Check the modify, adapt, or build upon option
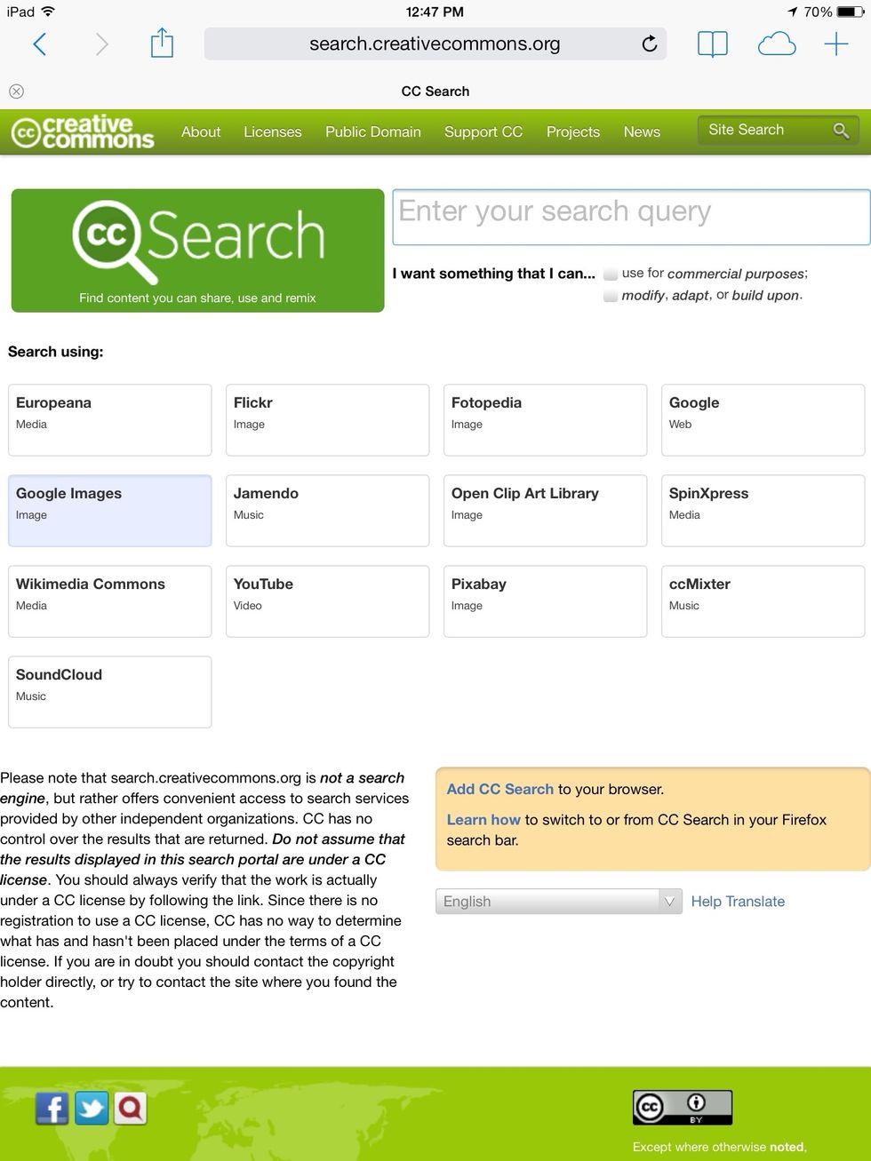871x1161 pixels. pos(611,296)
